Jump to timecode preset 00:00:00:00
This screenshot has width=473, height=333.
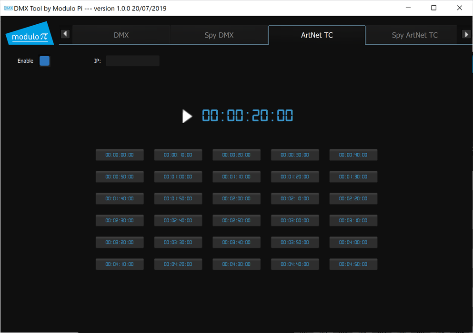[120, 155]
